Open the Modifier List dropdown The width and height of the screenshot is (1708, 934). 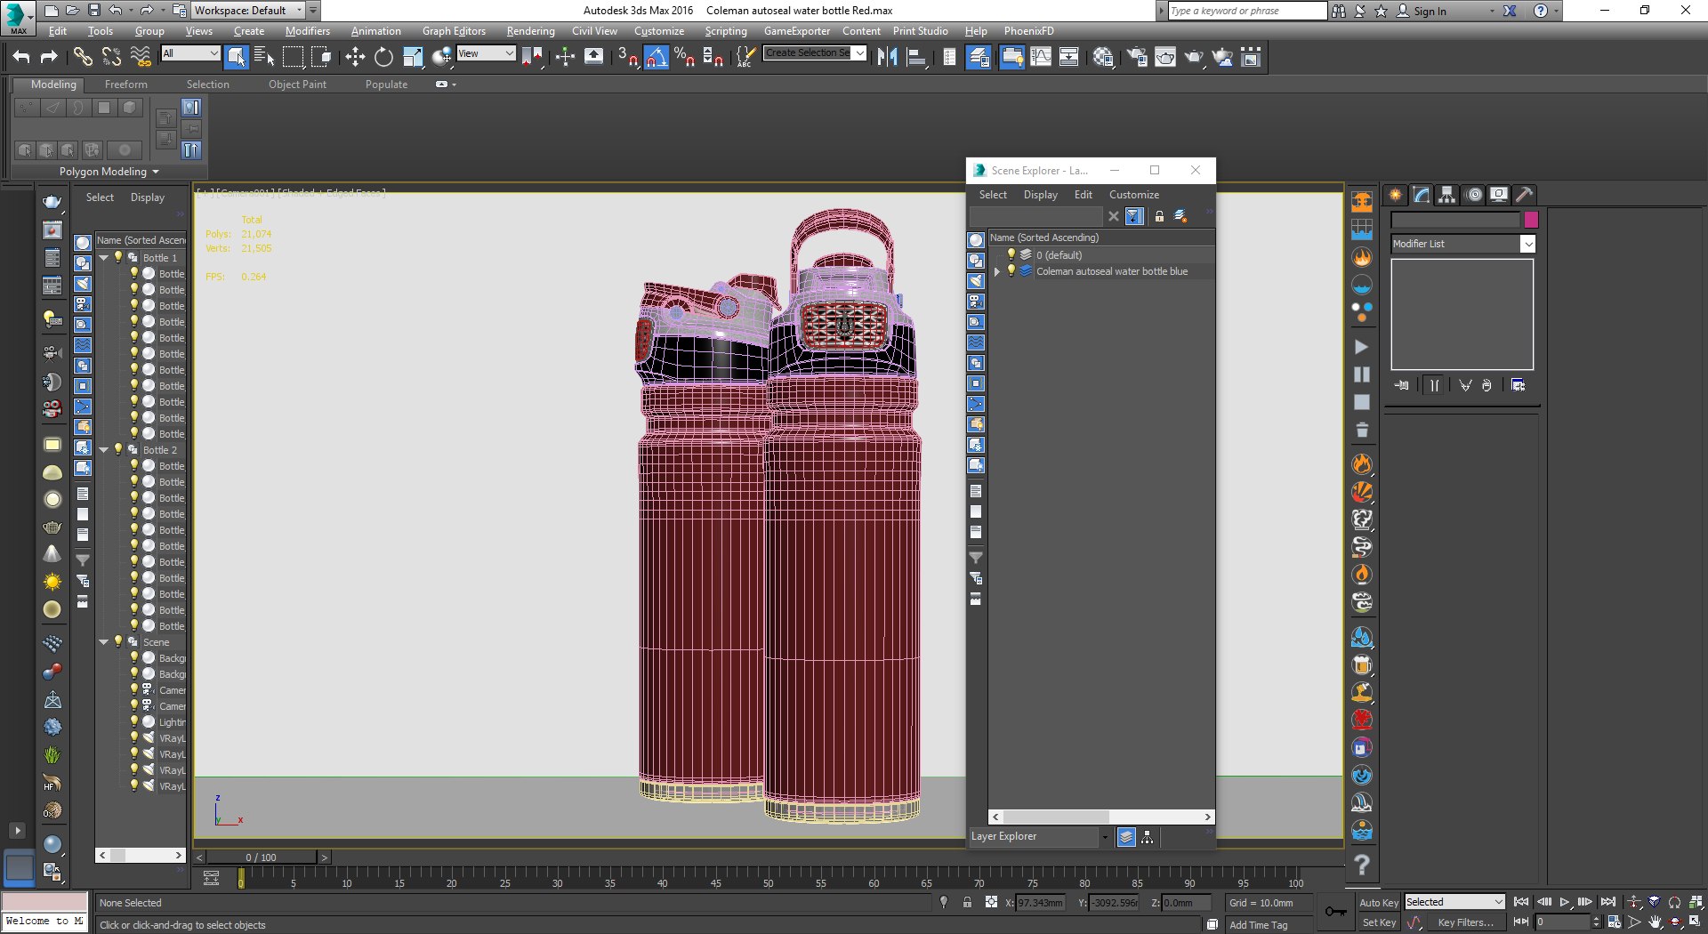[x=1463, y=244]
